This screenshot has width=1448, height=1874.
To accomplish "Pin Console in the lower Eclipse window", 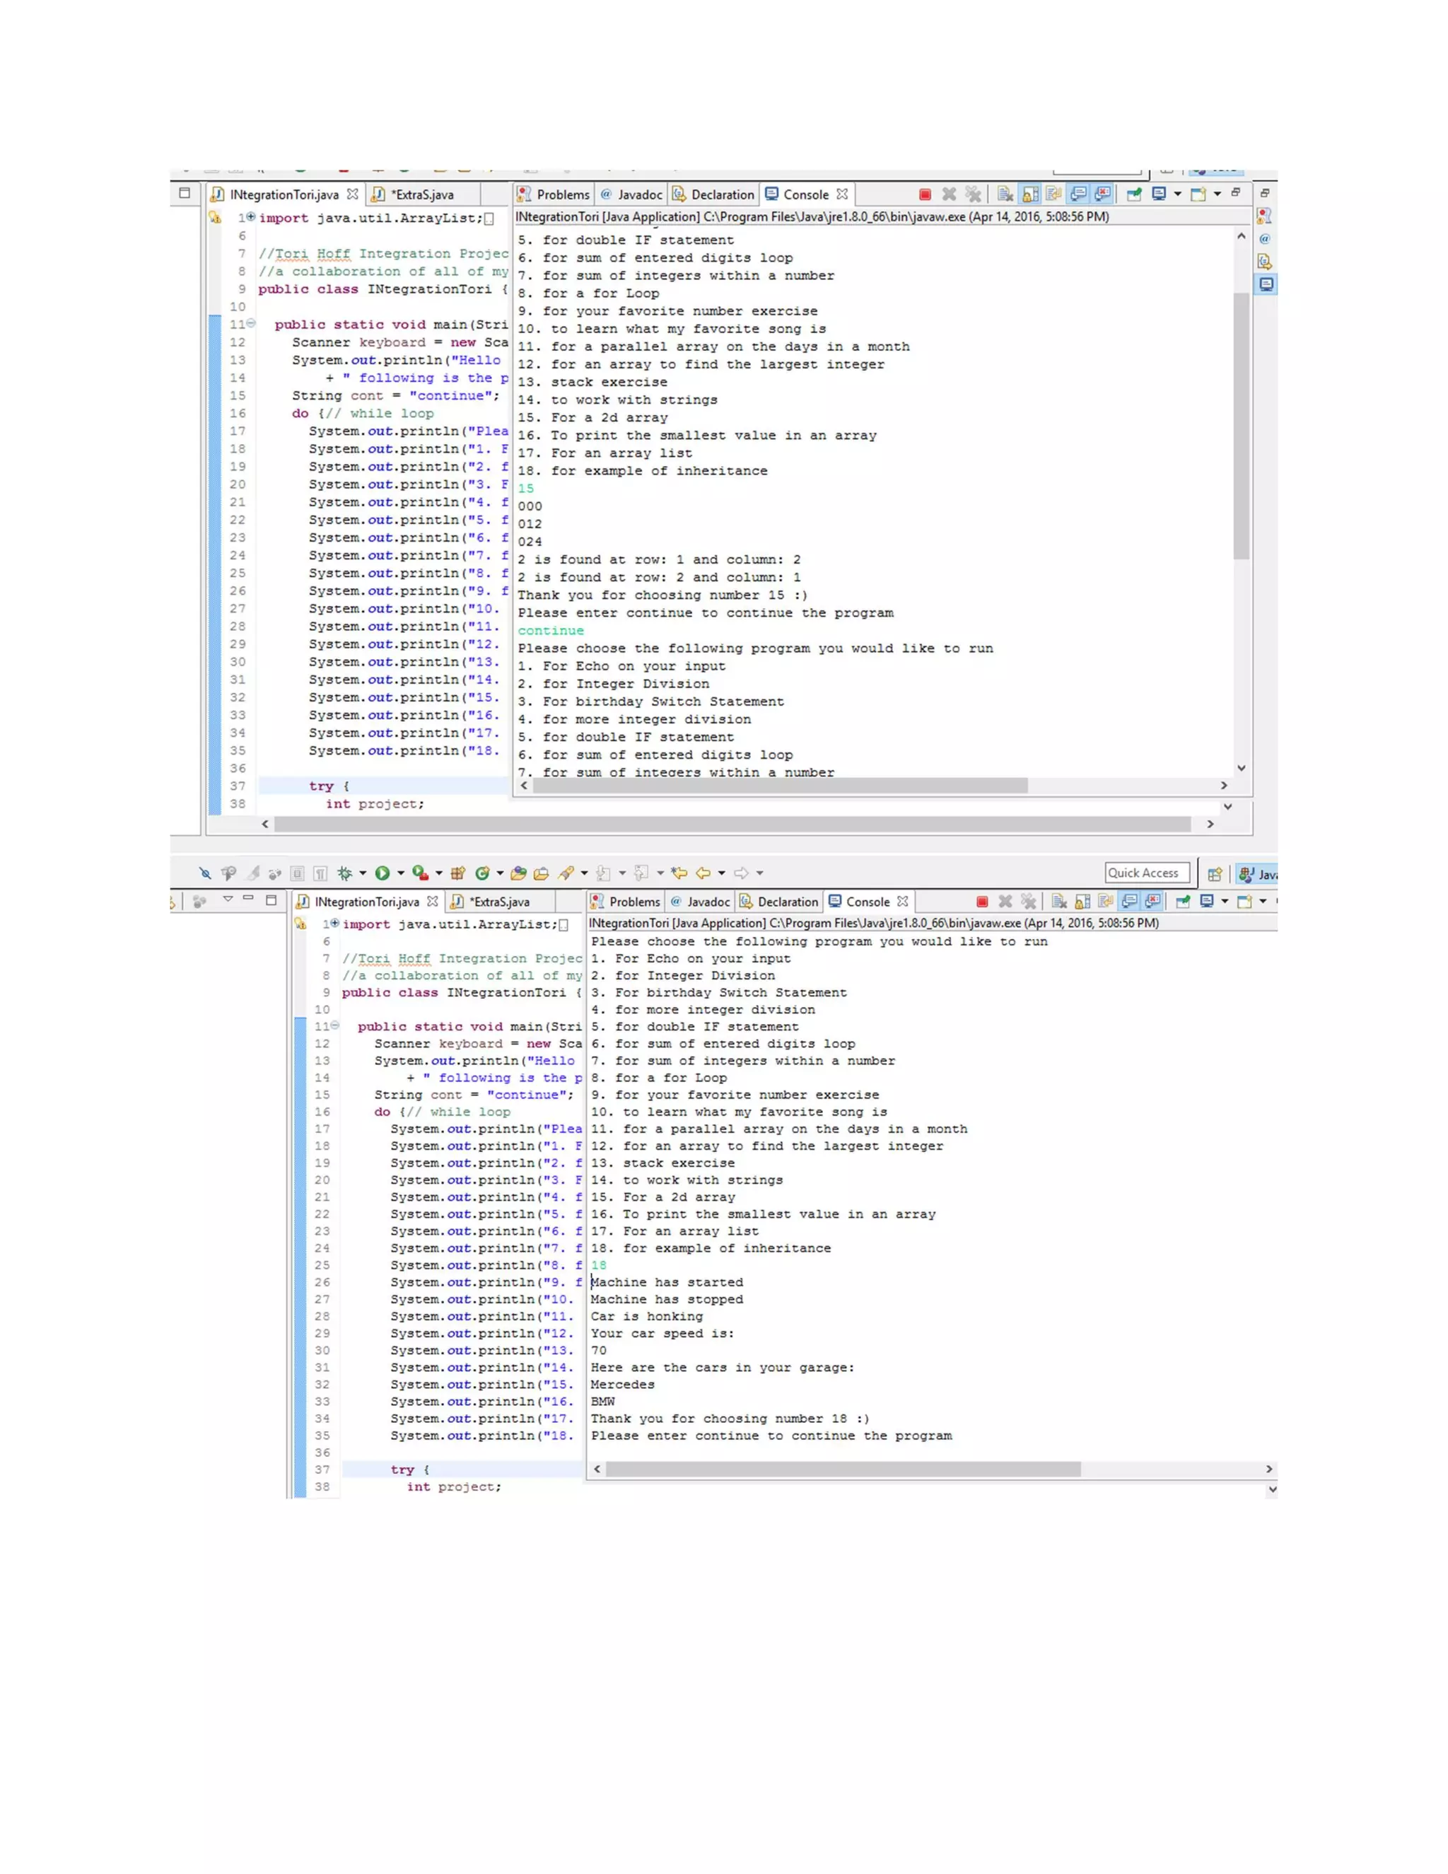I will tap(1183, 901).
